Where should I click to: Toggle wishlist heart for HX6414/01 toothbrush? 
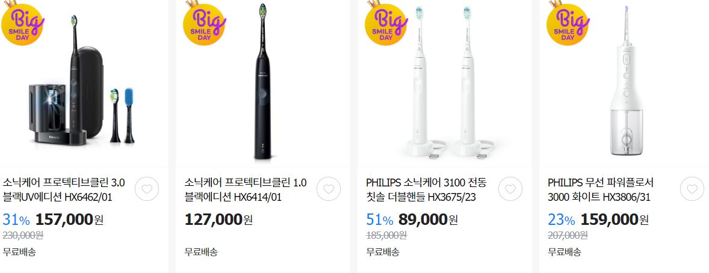329,189
